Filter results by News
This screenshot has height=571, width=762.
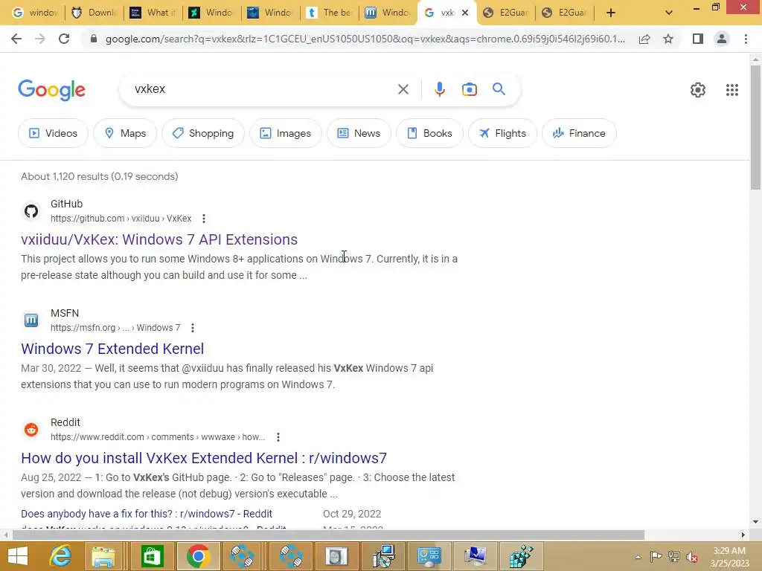click(359, 133)
